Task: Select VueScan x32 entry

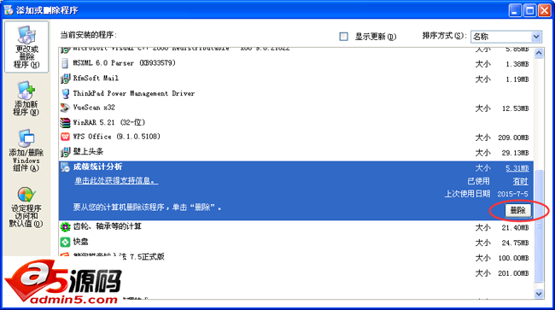Action: tap(296, 108)
